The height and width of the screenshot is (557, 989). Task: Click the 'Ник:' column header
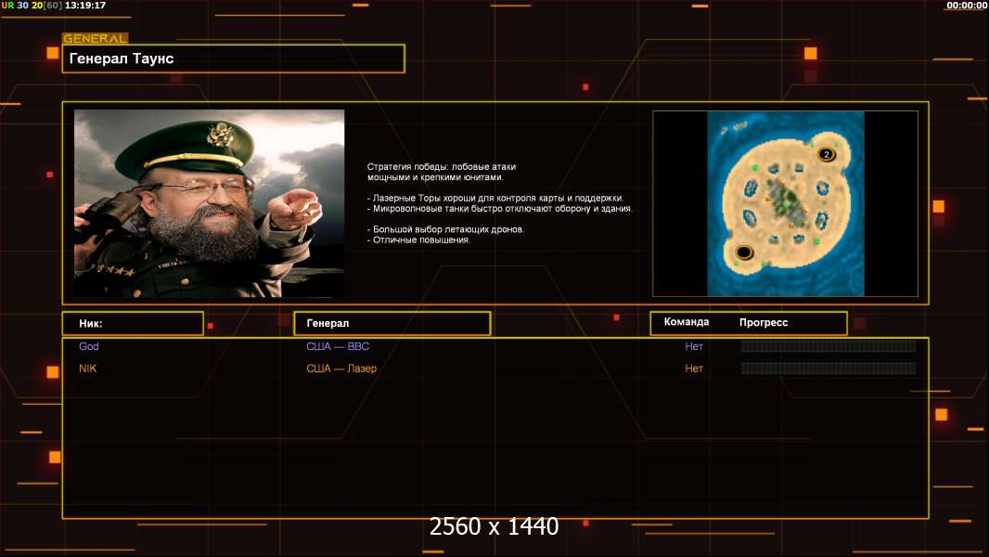[x=133, y=324]
